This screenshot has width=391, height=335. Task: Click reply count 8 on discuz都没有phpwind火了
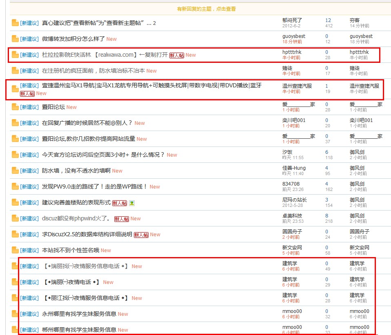(x=327, y=215)
